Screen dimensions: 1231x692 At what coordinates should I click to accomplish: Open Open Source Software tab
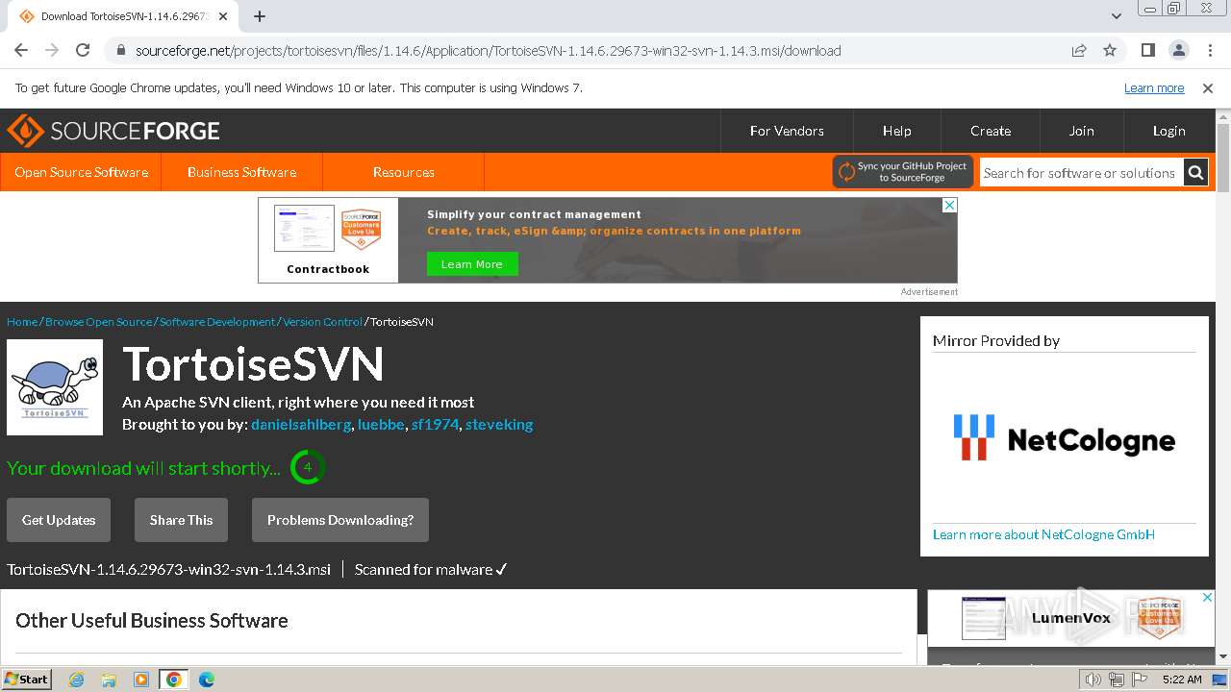(x=81, y=172)
